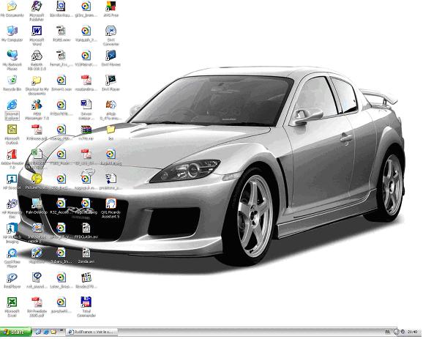Select the DivX Converter shortcut
Viewport: 423px width, 339px height.
click(111, 31)
